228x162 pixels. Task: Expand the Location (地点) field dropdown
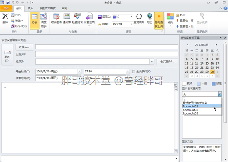(152, 62)
